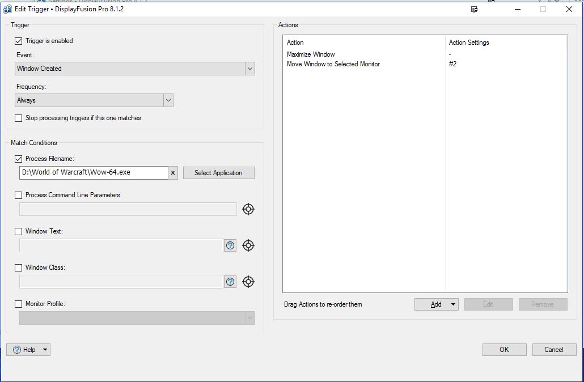Image resolution: width=584 pixels, height=382 pixels.
Task: Click the help icon beside Window Class field
Action: click(230, 282)
